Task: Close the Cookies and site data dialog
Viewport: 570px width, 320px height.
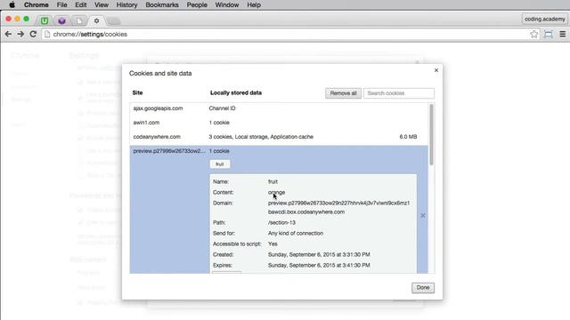Action: pyautogui.click(x=436, y=70)
